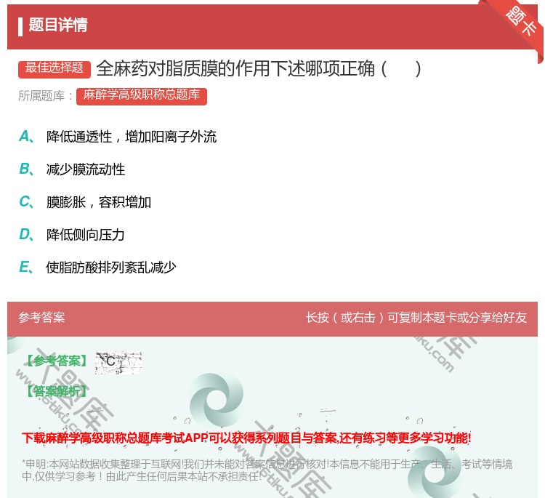The height and width of the screenshot is (498, 545).
Task: Click the letter A option marker
Action: pos(26,137)
